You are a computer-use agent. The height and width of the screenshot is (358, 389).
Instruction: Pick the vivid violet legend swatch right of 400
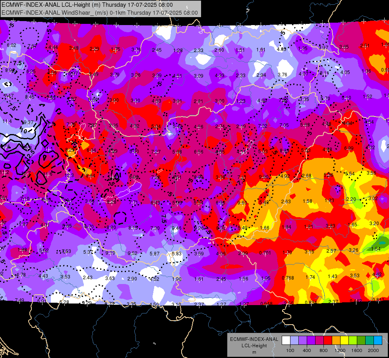pyautogui.click(x=311, y=340)
